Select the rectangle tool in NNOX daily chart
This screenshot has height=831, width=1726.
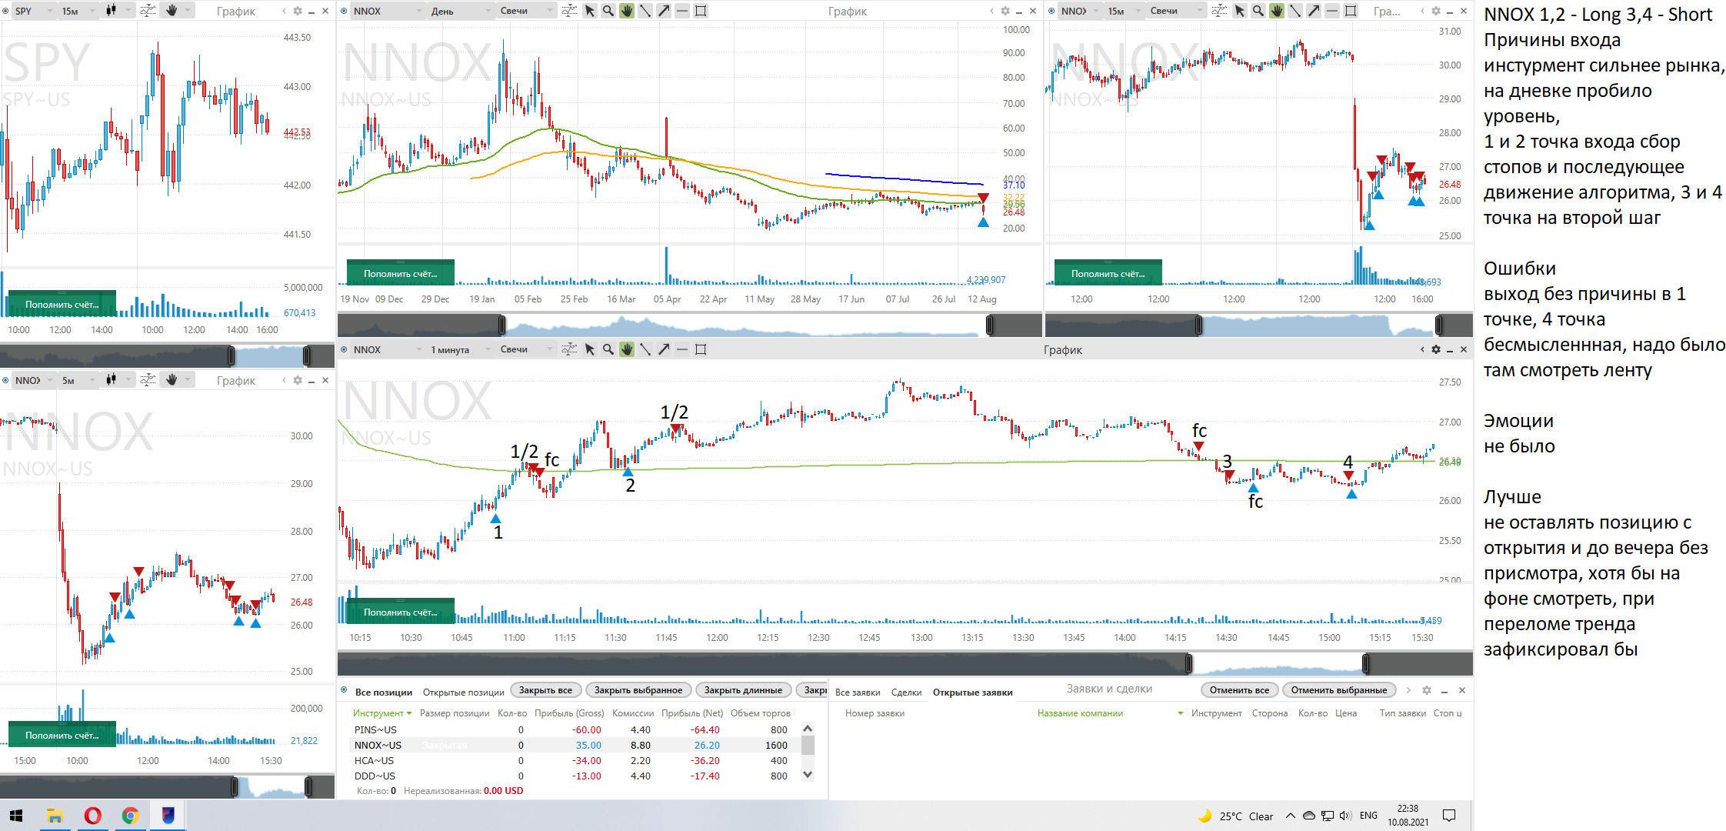click(x=701, y=11)
